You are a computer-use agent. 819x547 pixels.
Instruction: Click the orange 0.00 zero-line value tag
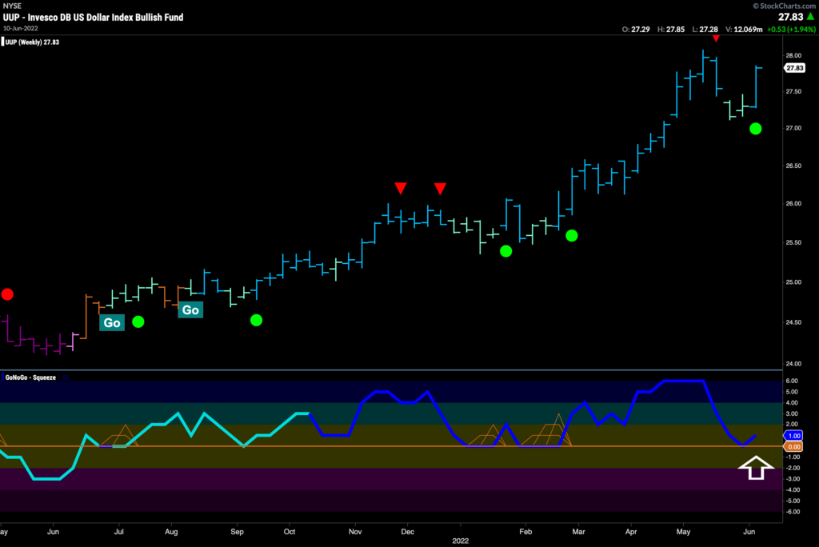pos(793,447)
